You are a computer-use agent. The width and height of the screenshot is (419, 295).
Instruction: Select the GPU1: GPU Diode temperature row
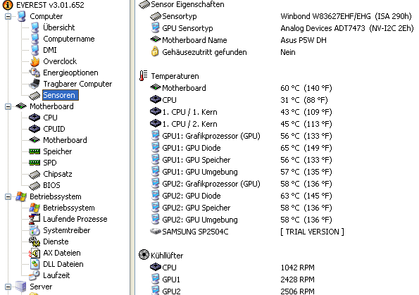pyautogui.click(x=241, y=148)
